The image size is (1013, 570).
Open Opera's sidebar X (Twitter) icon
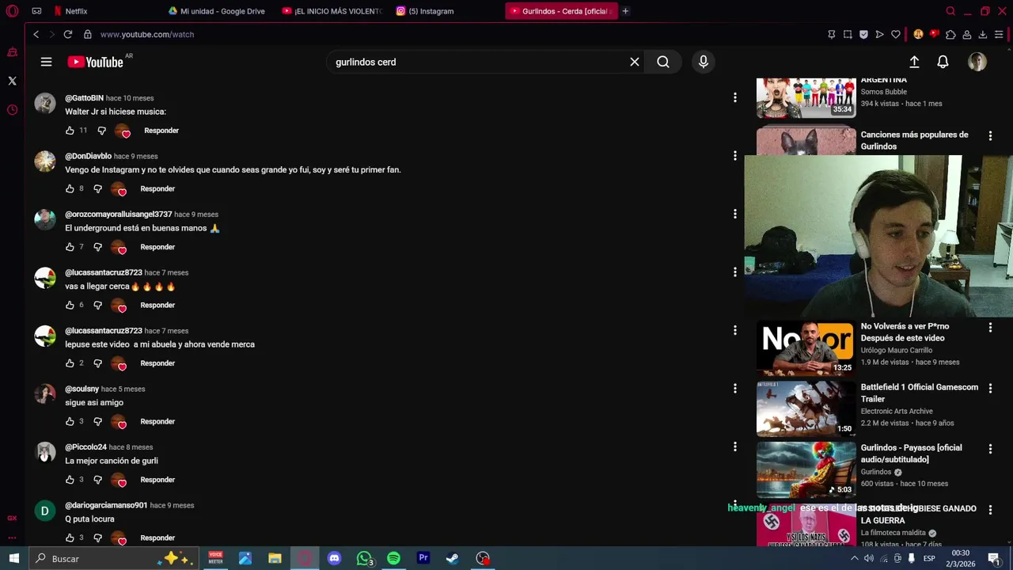click(12, 81)
